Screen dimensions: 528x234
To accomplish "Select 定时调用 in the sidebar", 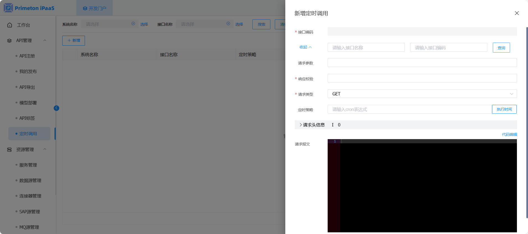I will [x=28, y=134].
